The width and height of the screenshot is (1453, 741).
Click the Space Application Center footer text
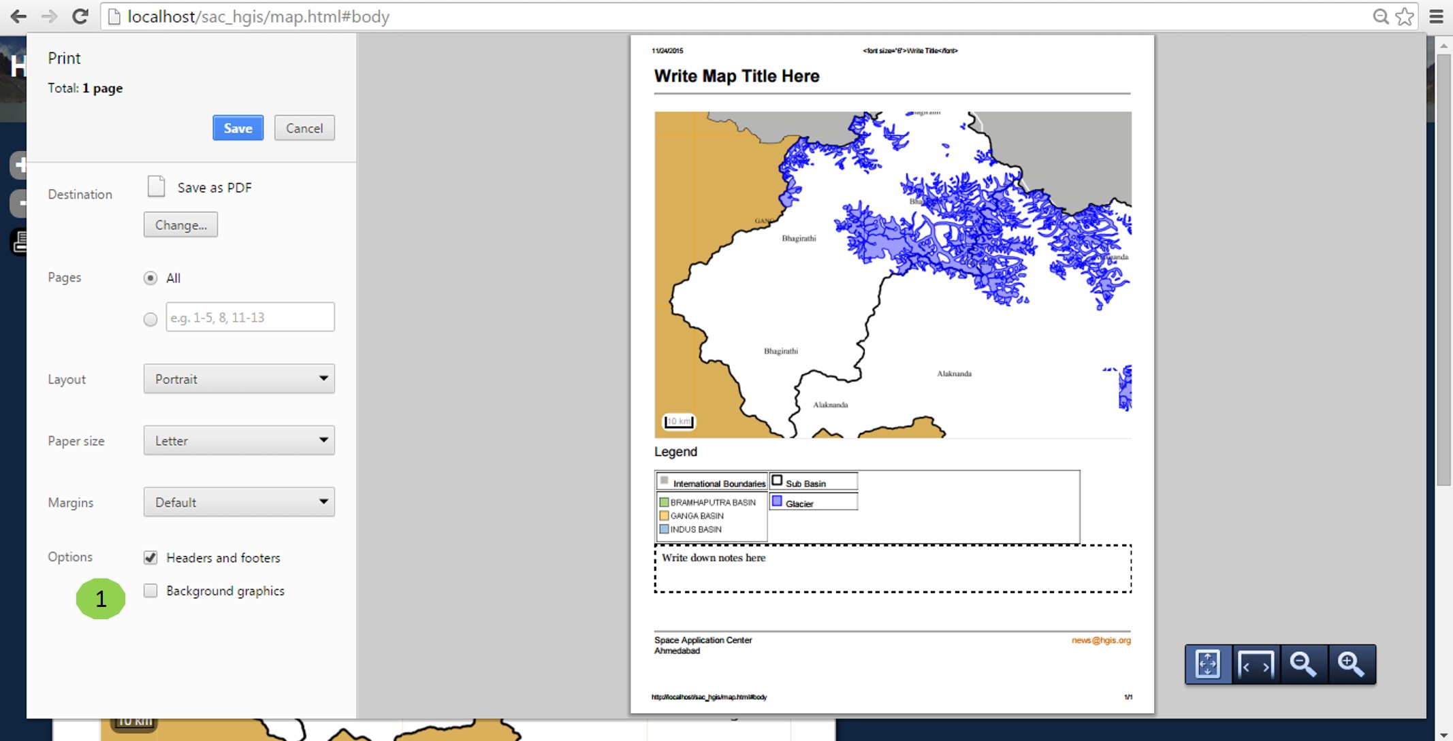point(703,640)
